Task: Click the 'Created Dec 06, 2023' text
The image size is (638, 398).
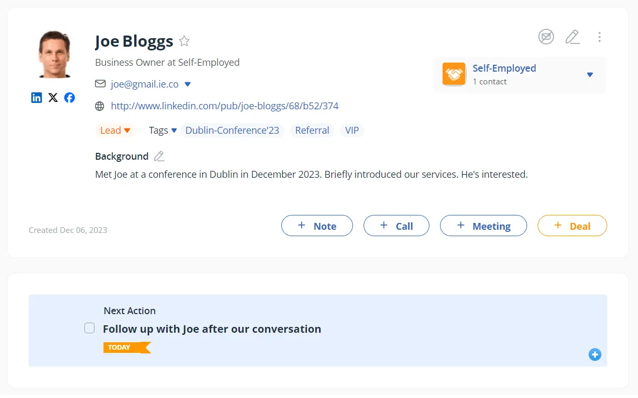Action: pos(68,230)
